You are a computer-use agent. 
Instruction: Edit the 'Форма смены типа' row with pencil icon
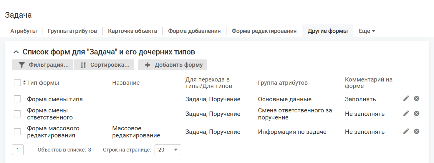coord(406,98)
